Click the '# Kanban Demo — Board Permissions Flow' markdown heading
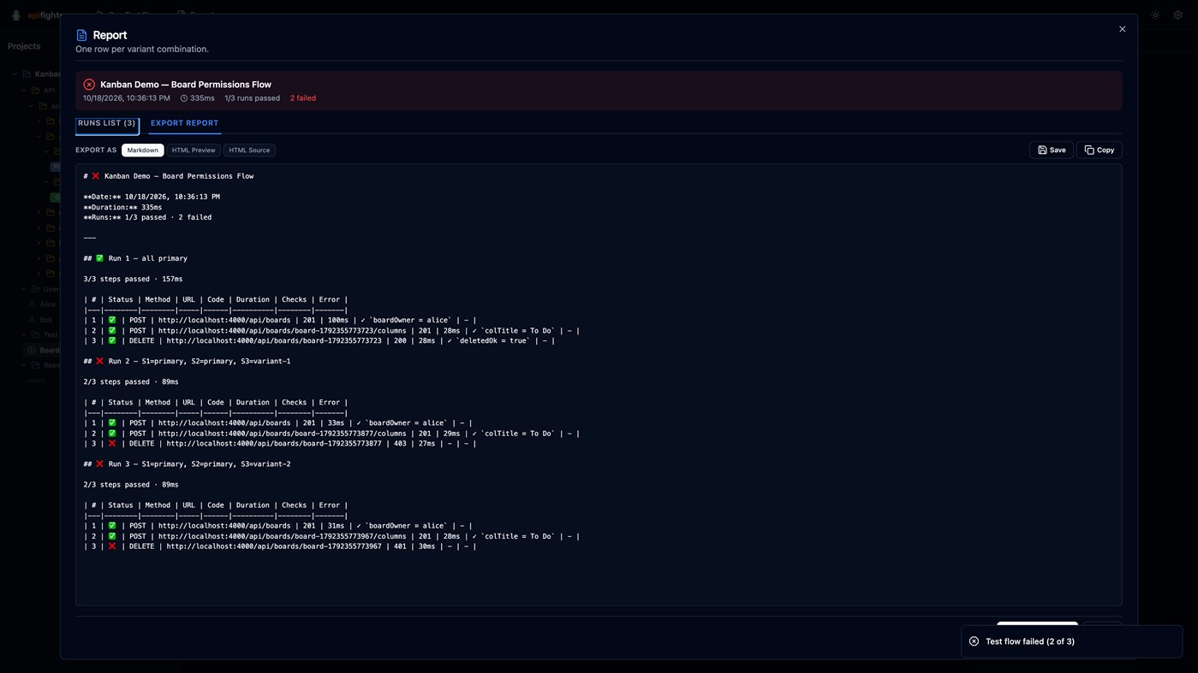Screen dimensions: 1198x673 pos(169,176)
